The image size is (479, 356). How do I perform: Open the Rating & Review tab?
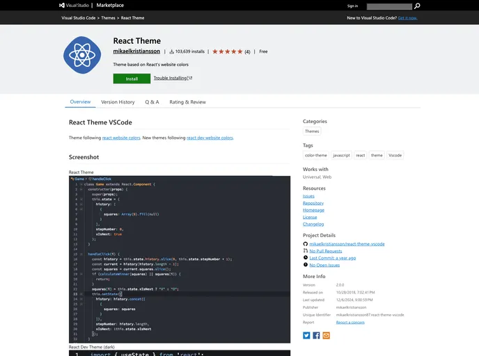[187, 102]
